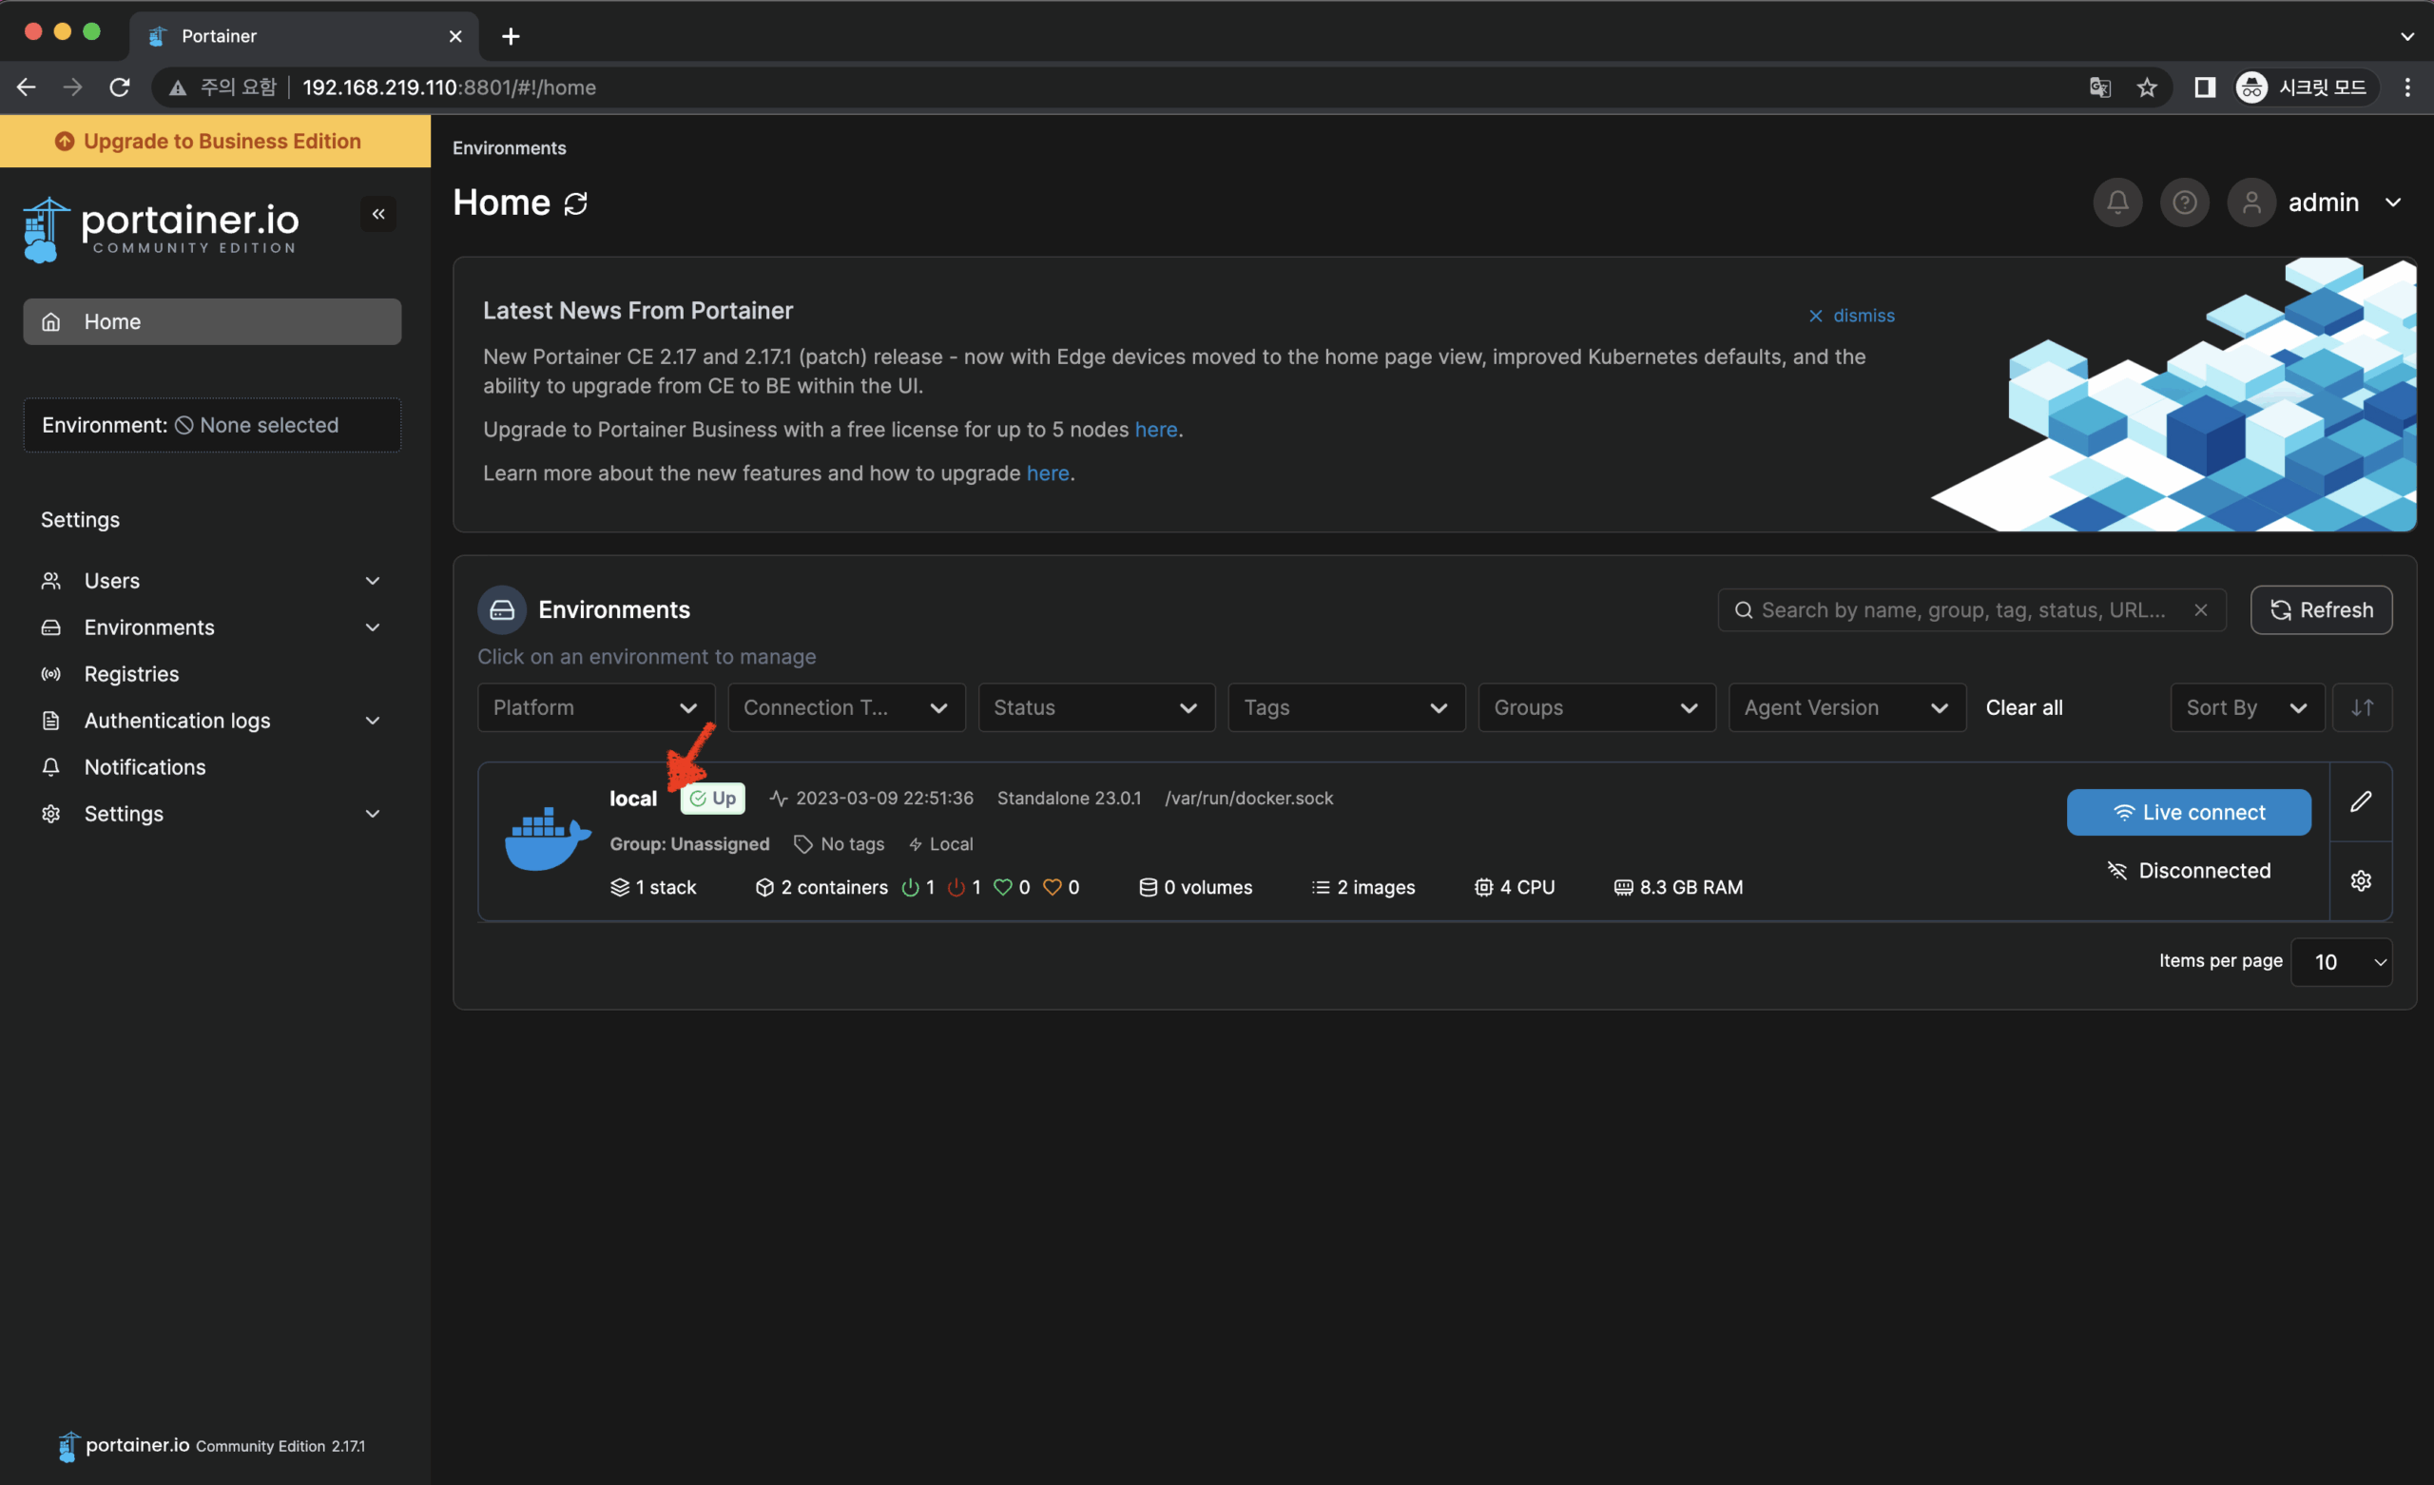Click '0 volumes' count
This screenshot has height=1485, width=2434.
1195,887
